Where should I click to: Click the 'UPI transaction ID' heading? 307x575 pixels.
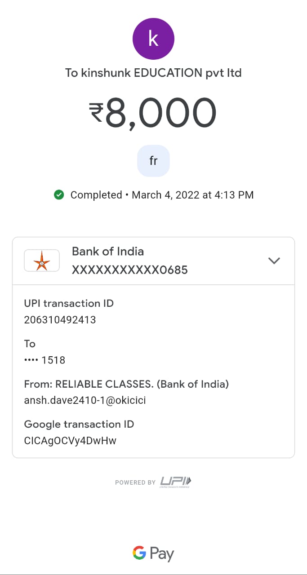point(69,303)
